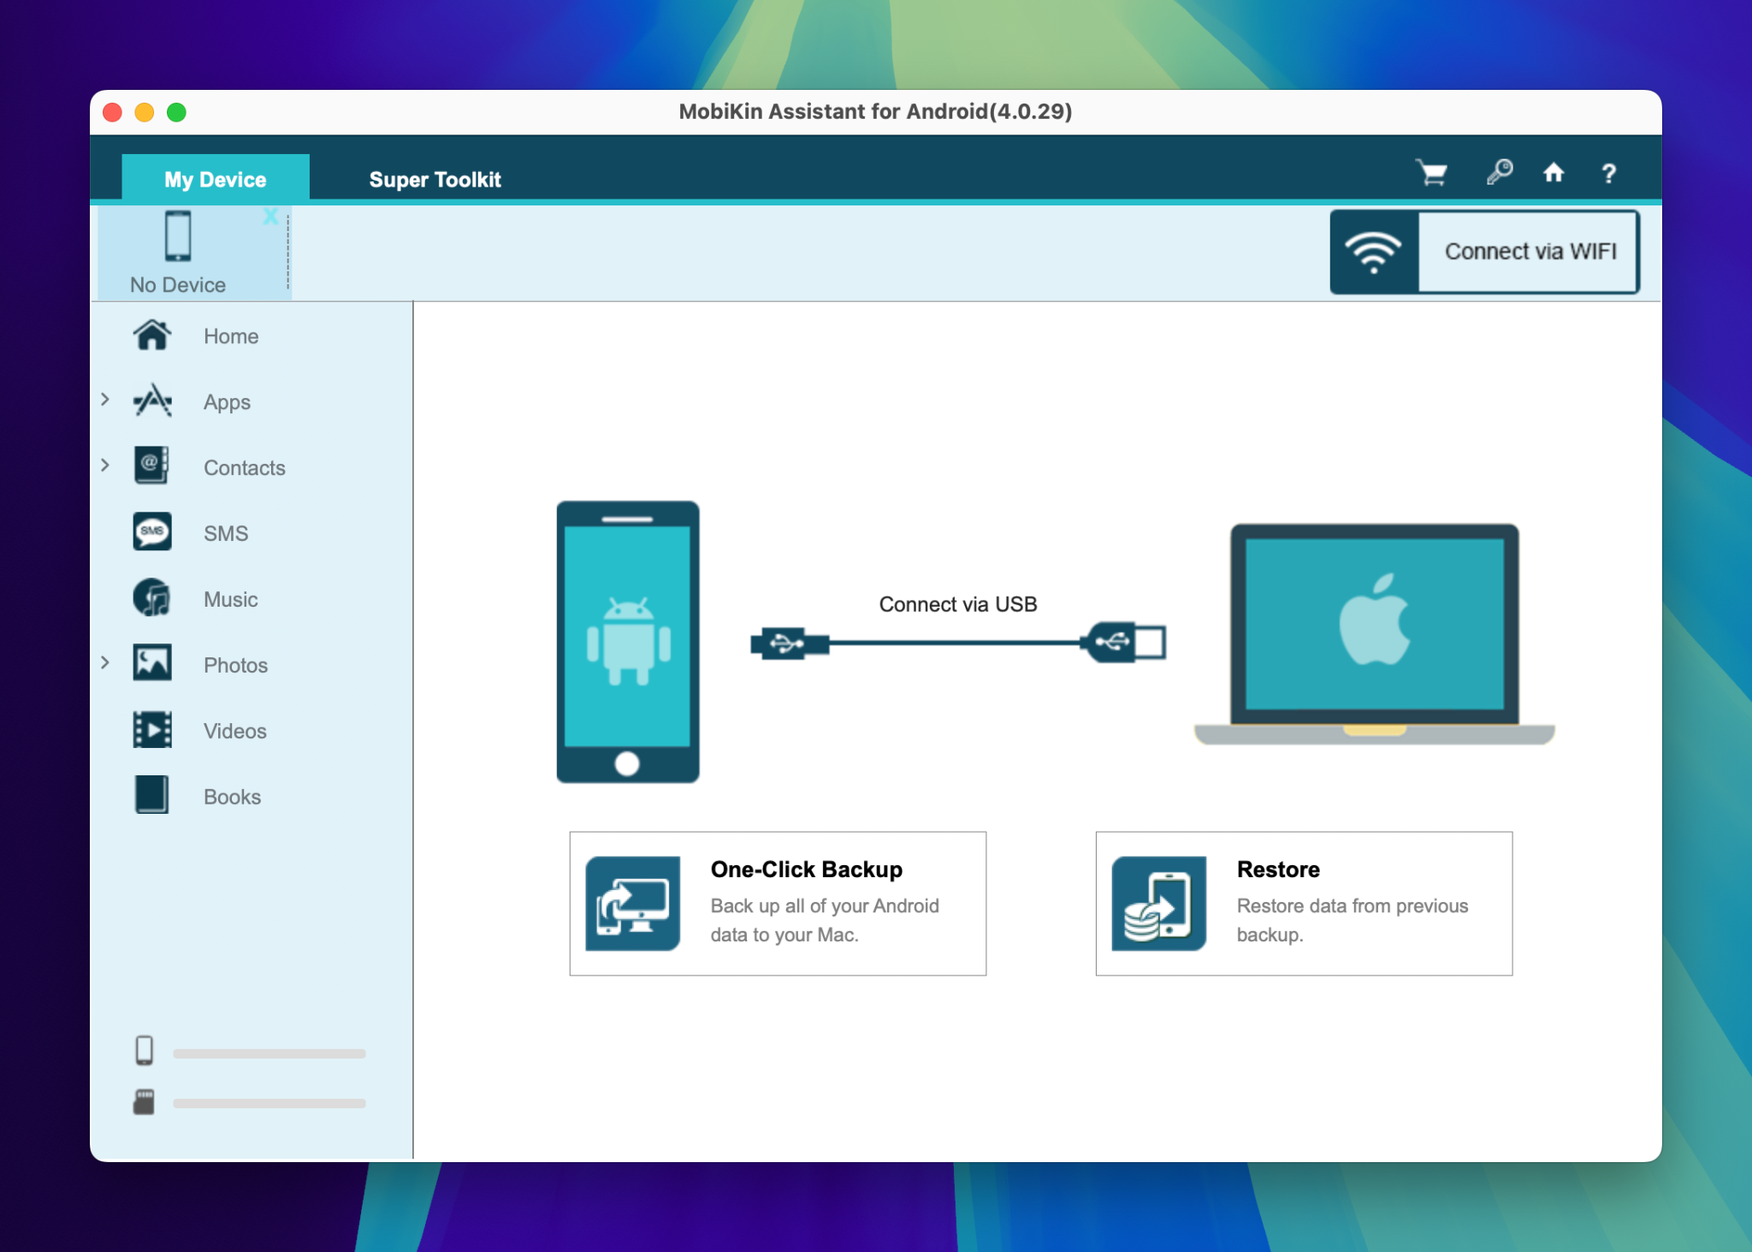This screenshot has height=1252, width=1752.
Task: Open the shopping cart icon
Action: (x=1432, y=173)
